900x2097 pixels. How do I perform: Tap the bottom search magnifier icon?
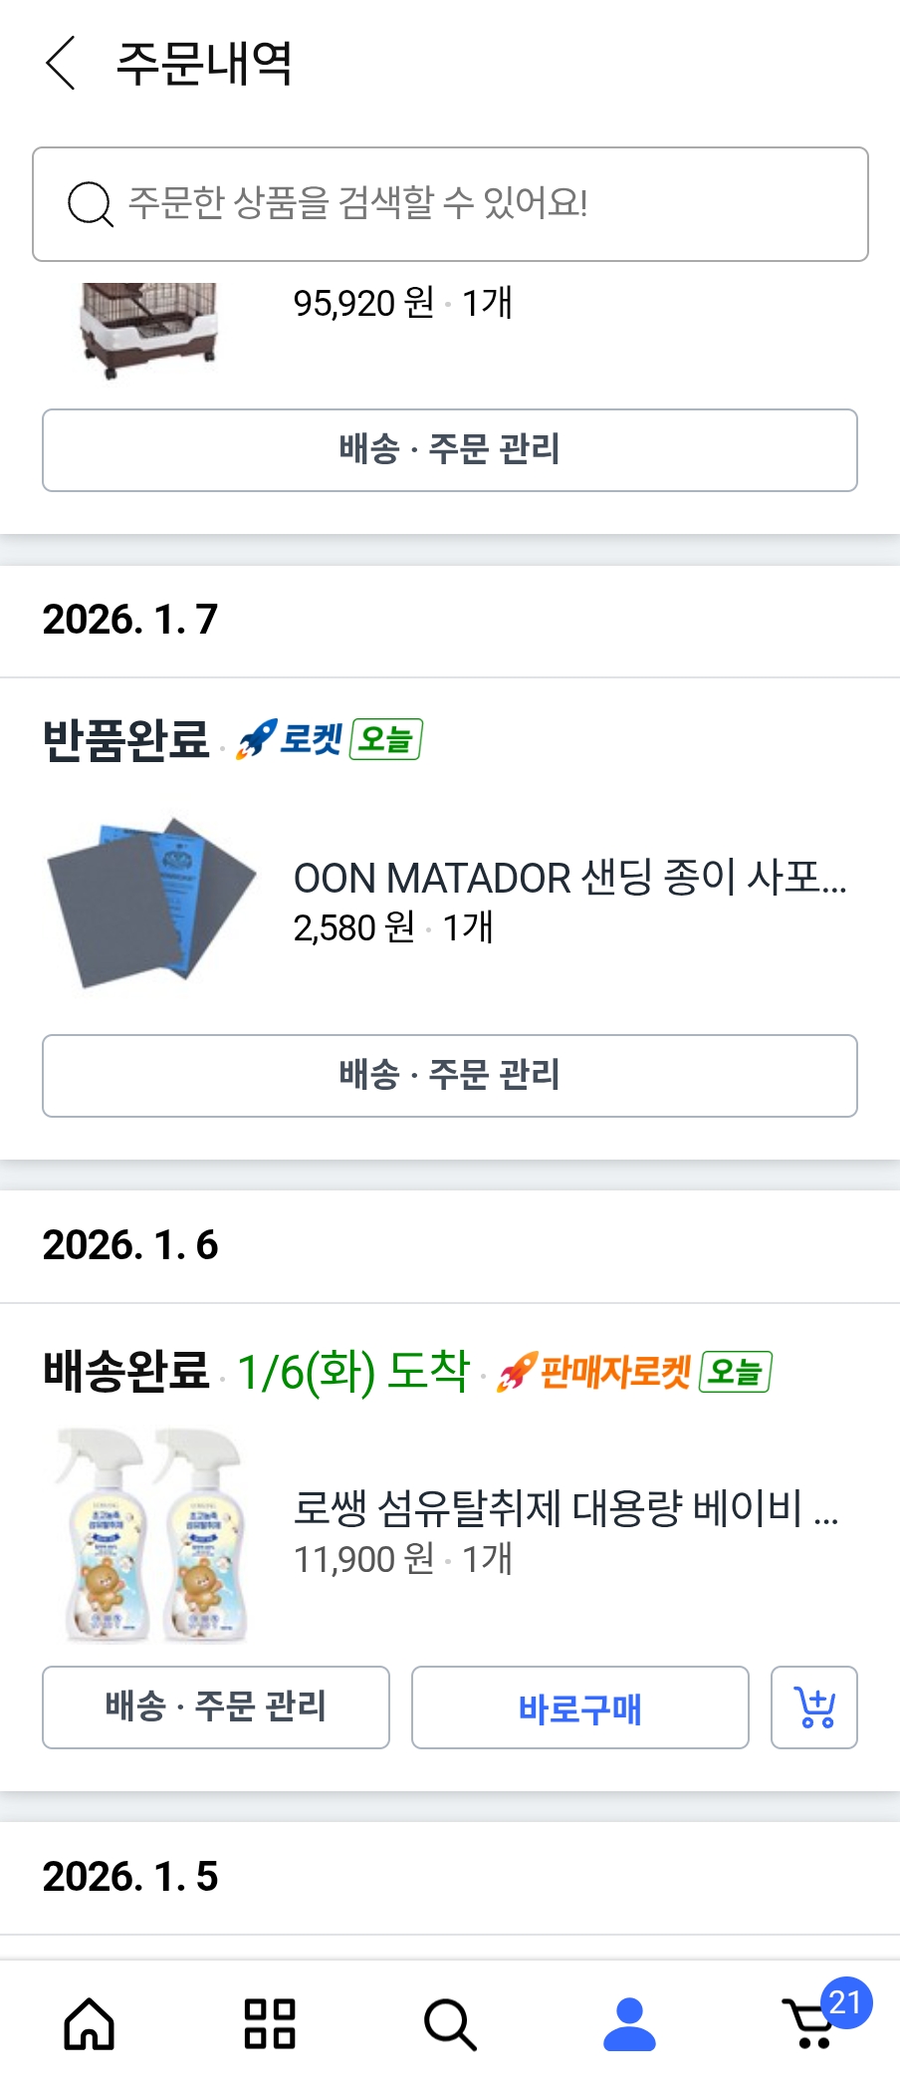click(x=450, y=2024)
